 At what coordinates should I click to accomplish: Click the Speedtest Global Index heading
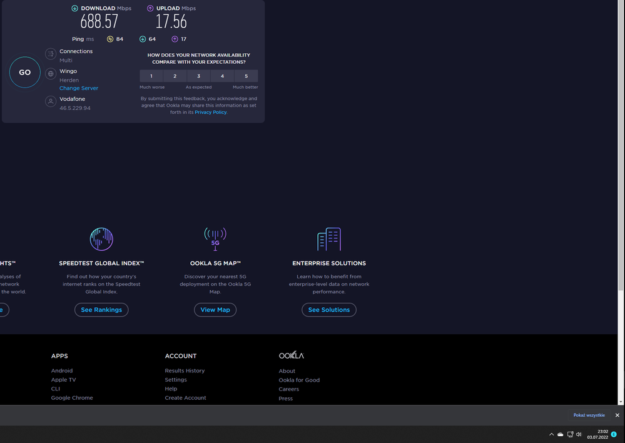pos(101,263)
